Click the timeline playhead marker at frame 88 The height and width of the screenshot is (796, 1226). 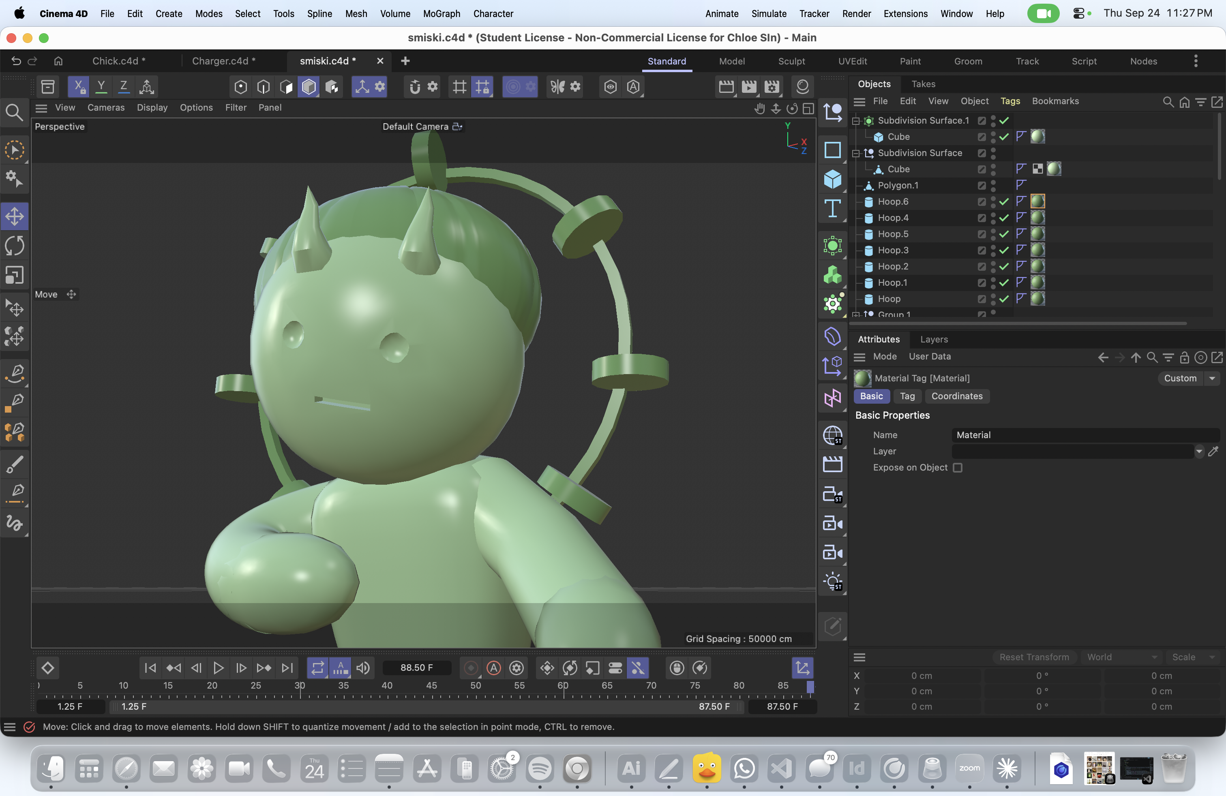[x=810, y=686]
